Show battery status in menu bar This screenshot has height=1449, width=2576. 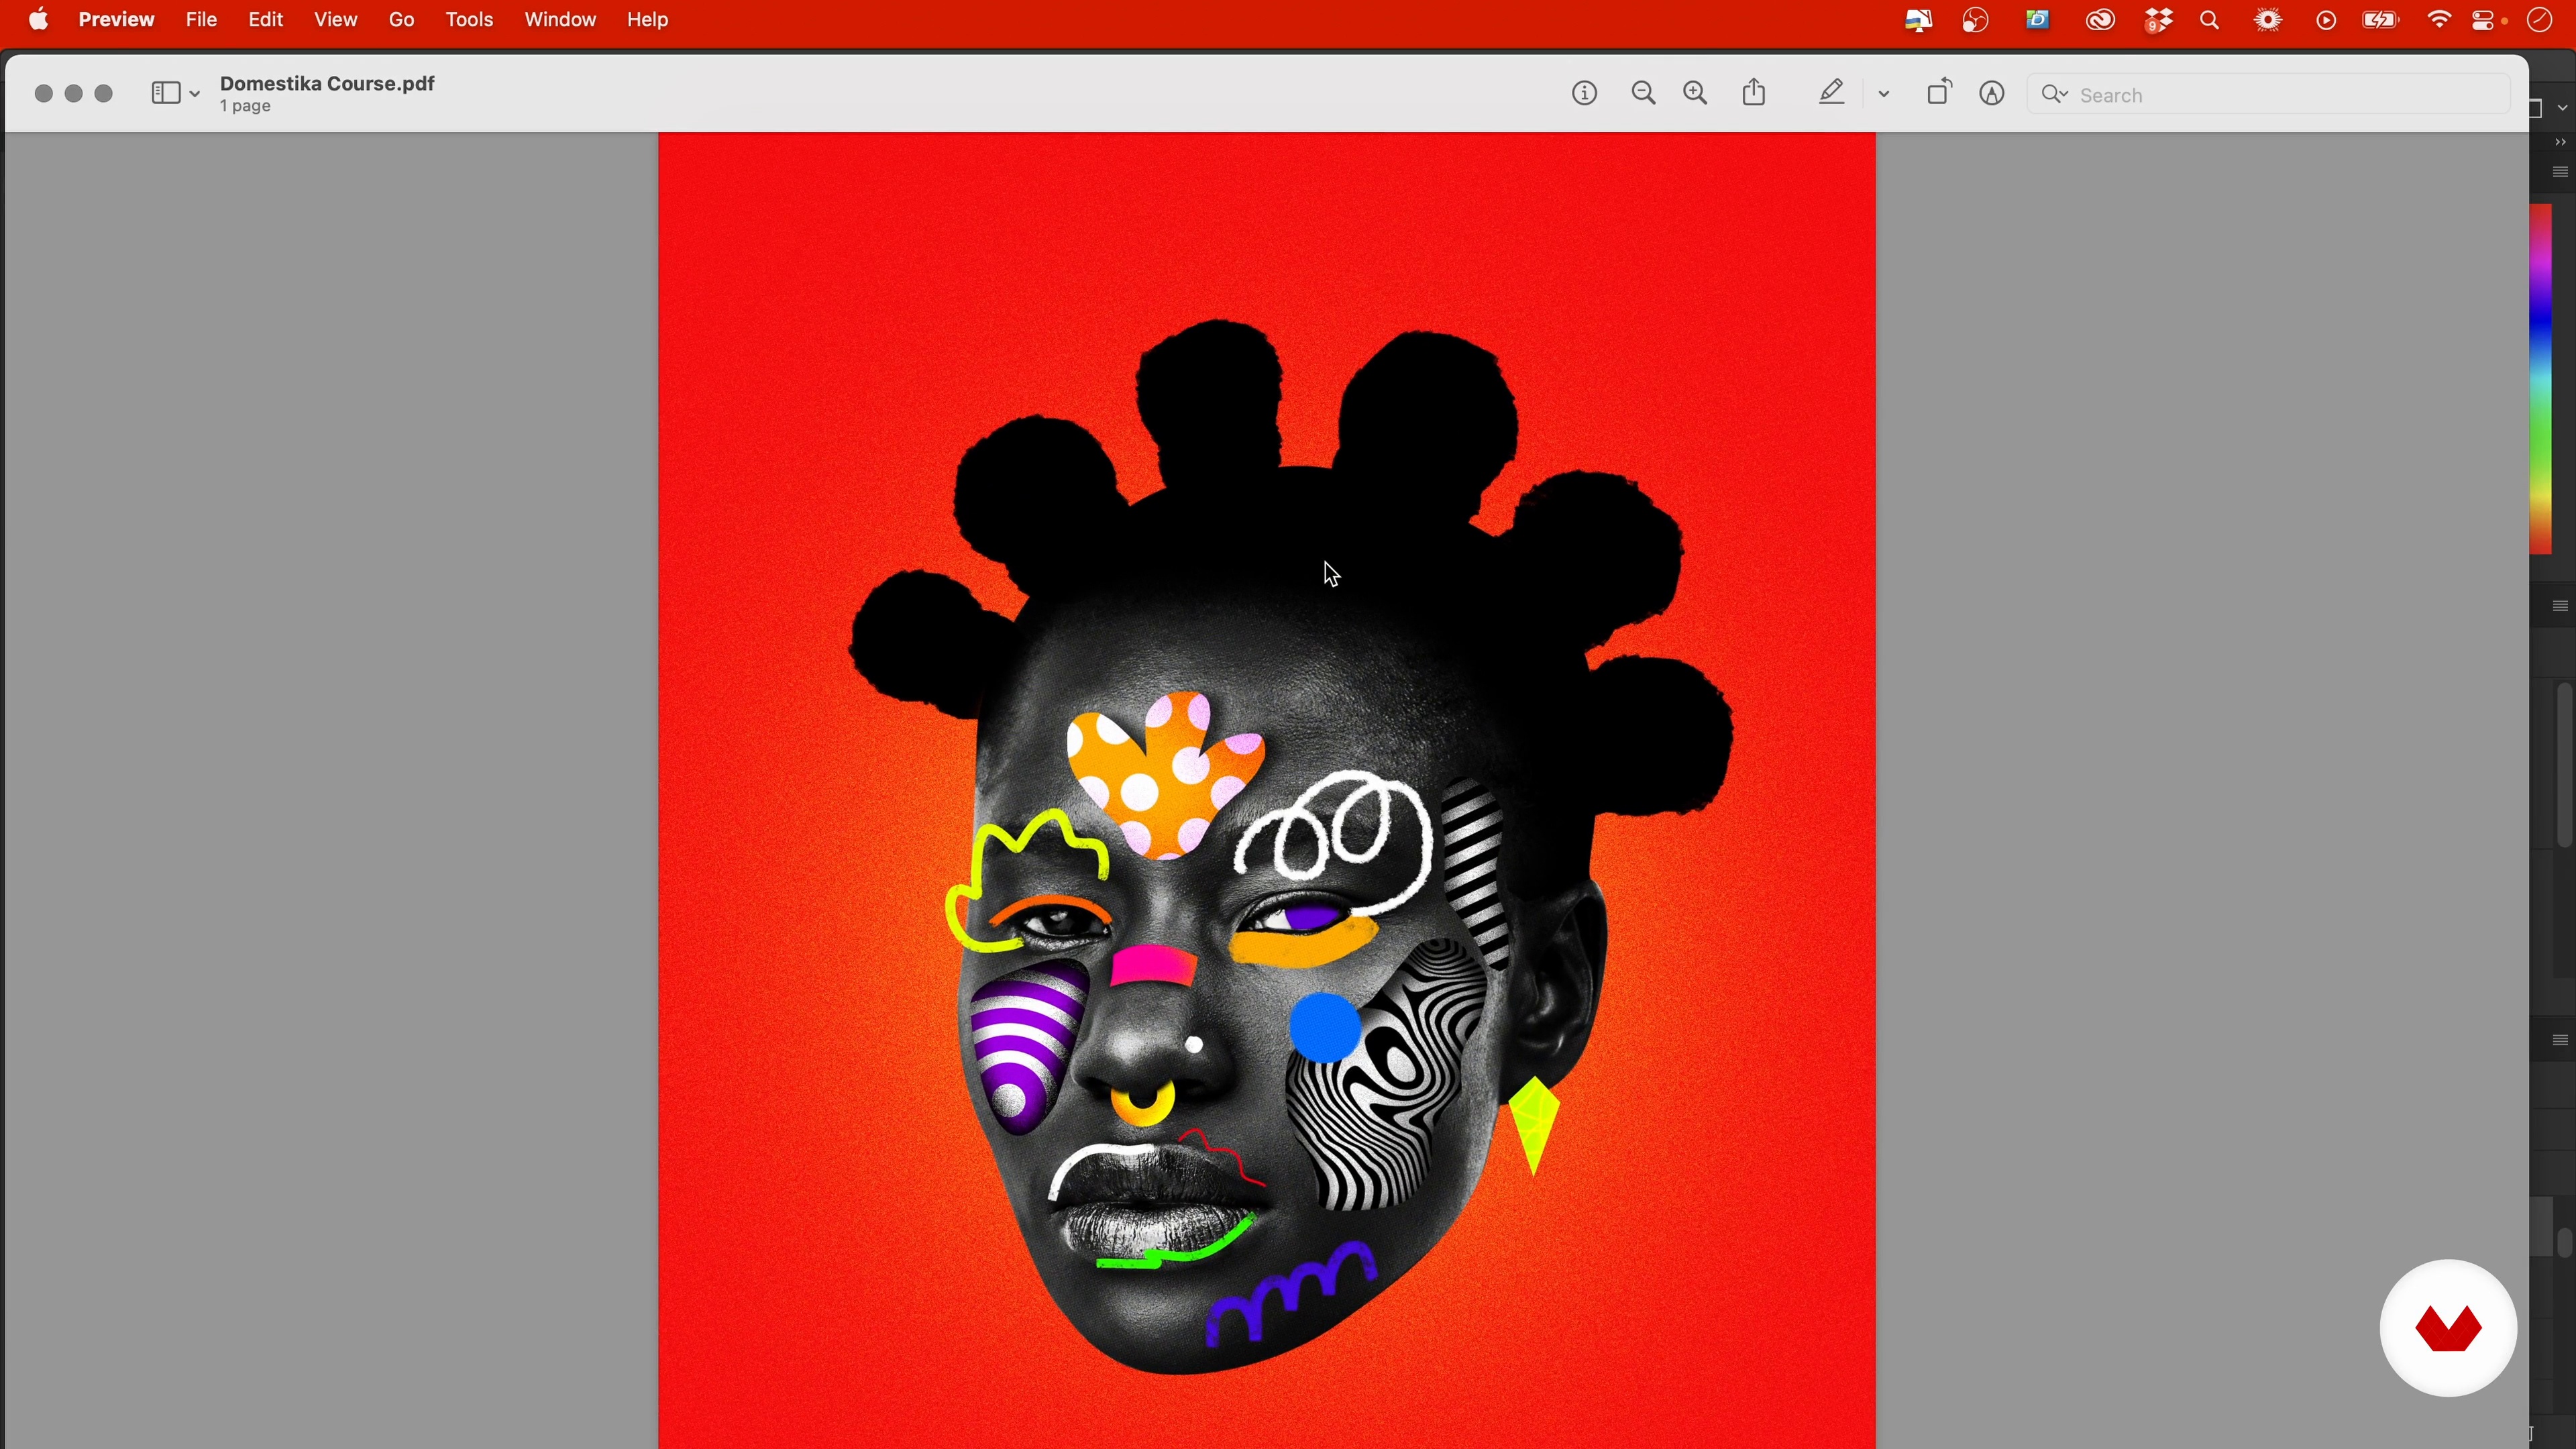2381,21
